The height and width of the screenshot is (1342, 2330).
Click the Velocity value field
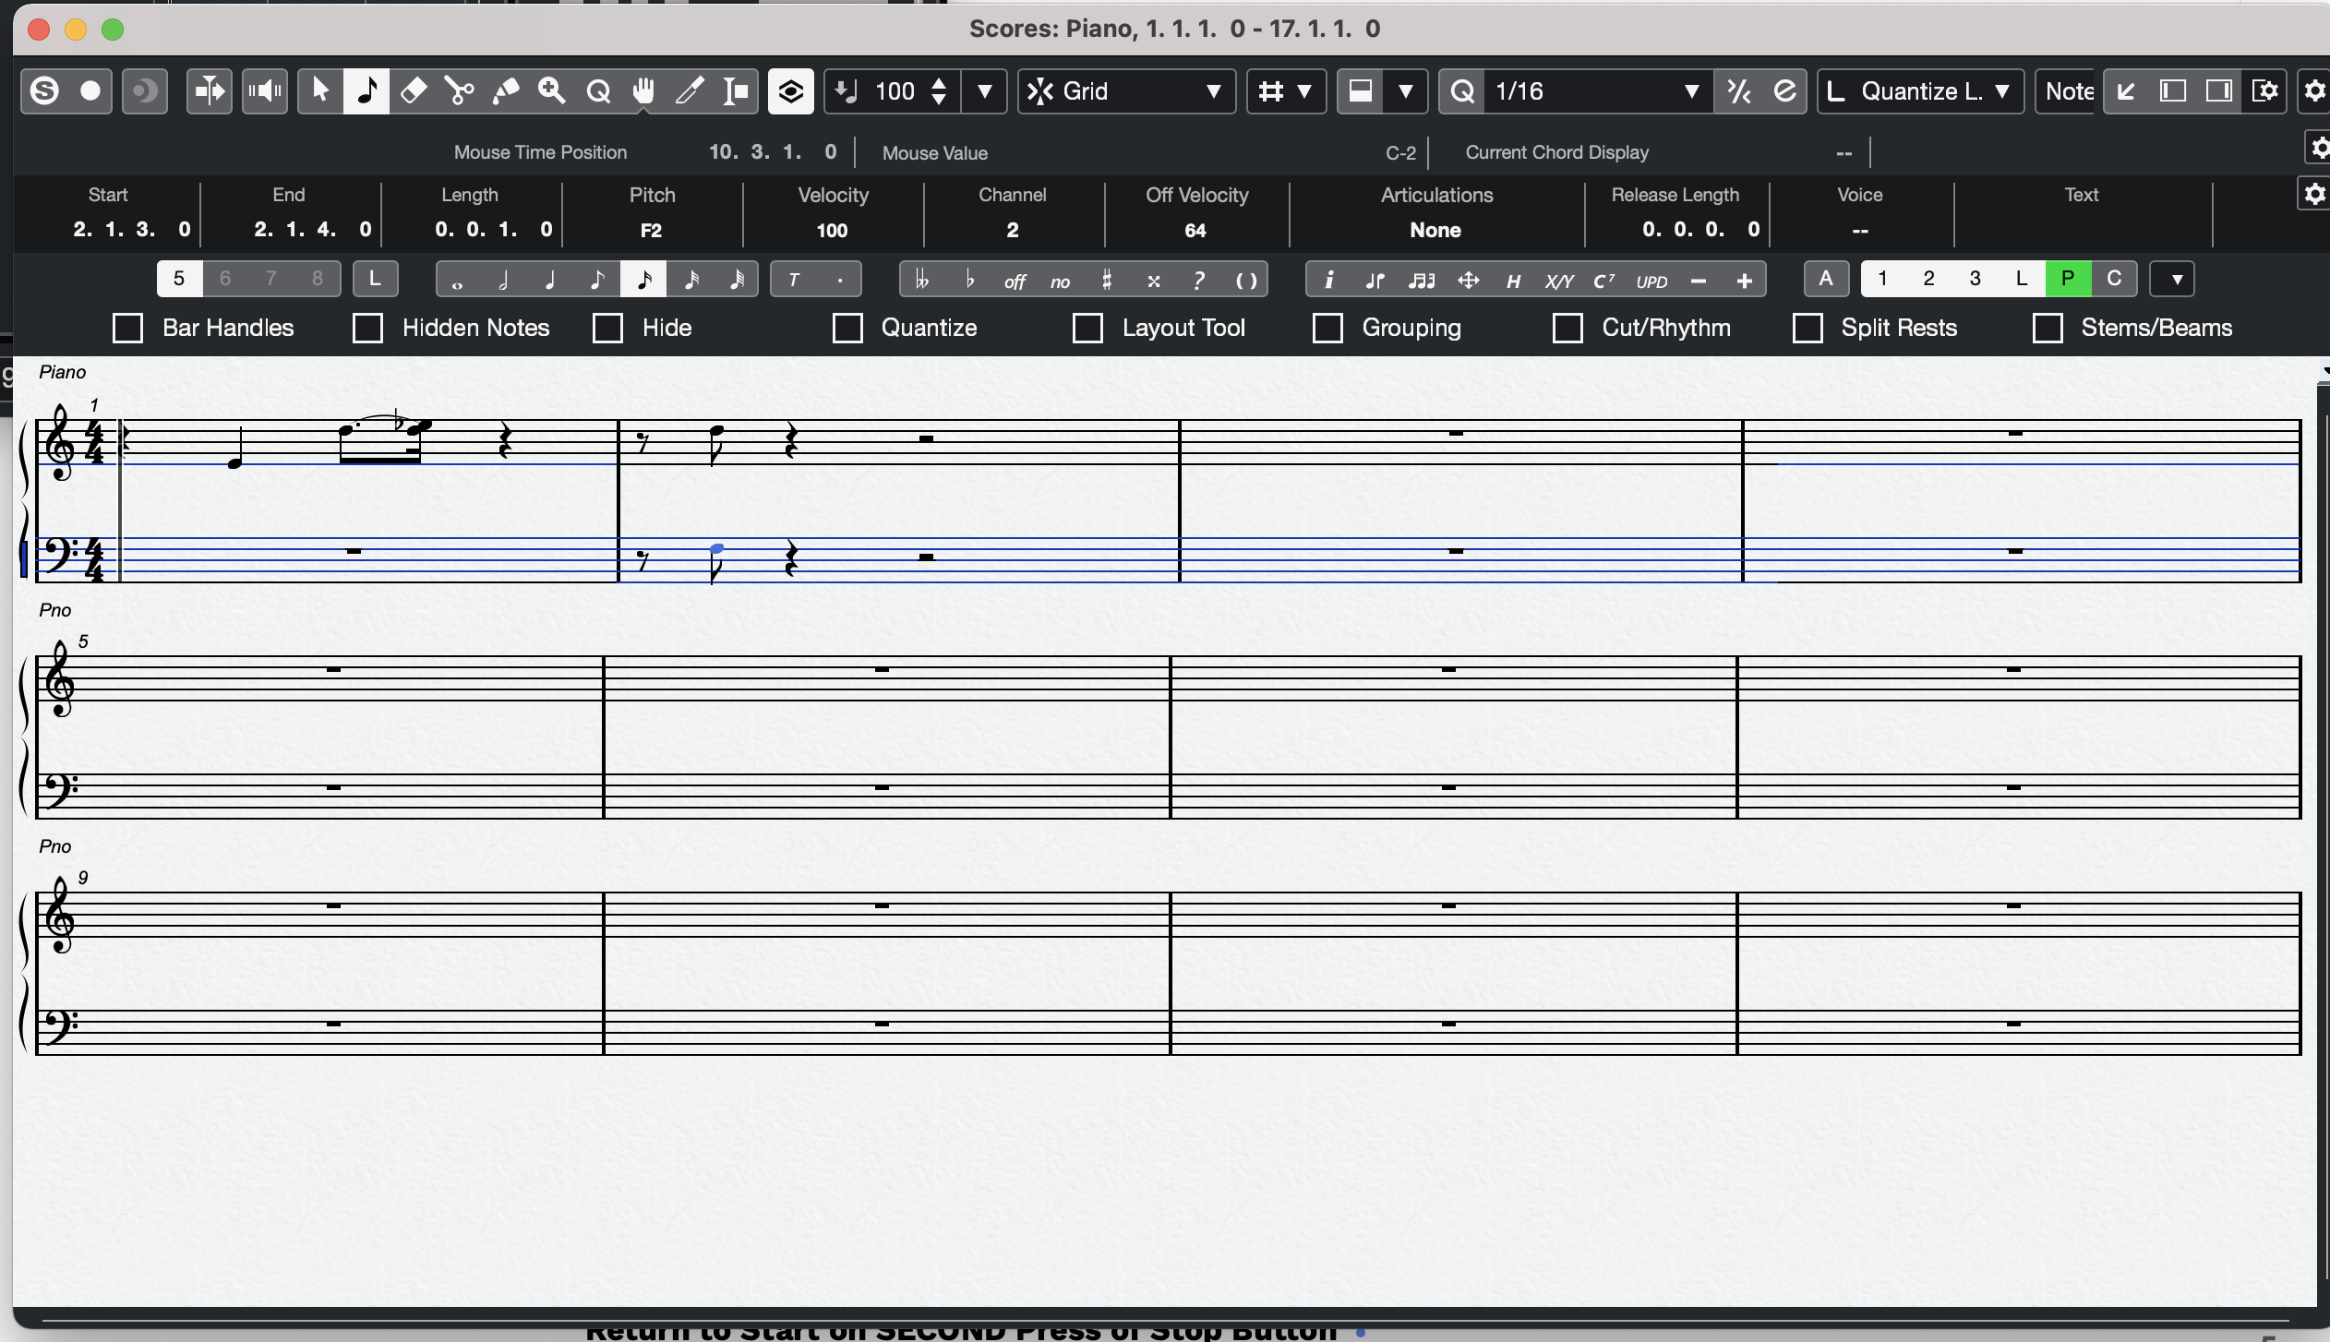coord(832,230)
